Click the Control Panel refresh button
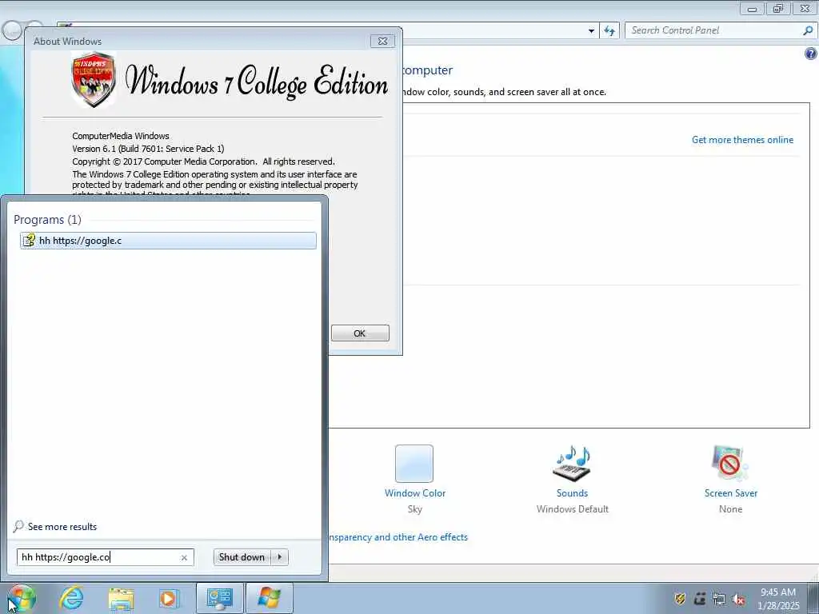 coord(609,31)
